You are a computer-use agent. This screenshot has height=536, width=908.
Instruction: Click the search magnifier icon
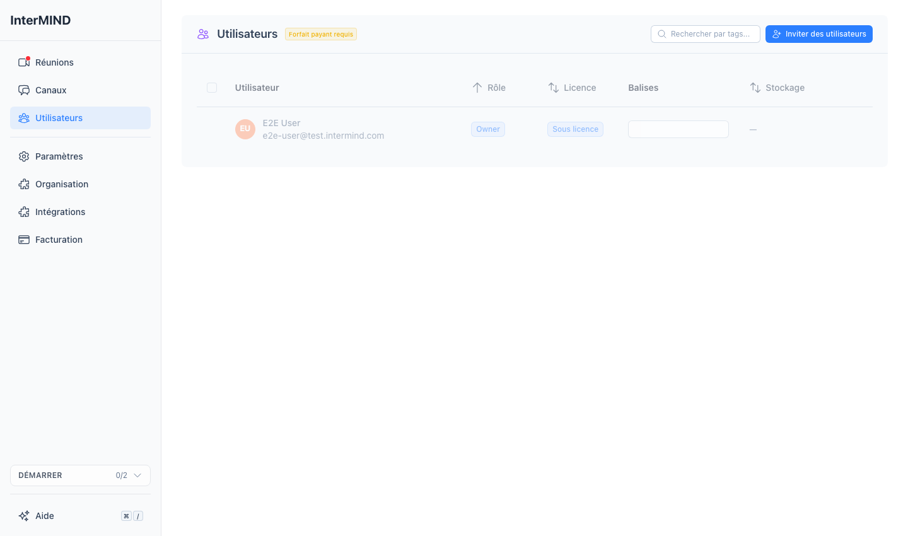(x=662, y=34)
